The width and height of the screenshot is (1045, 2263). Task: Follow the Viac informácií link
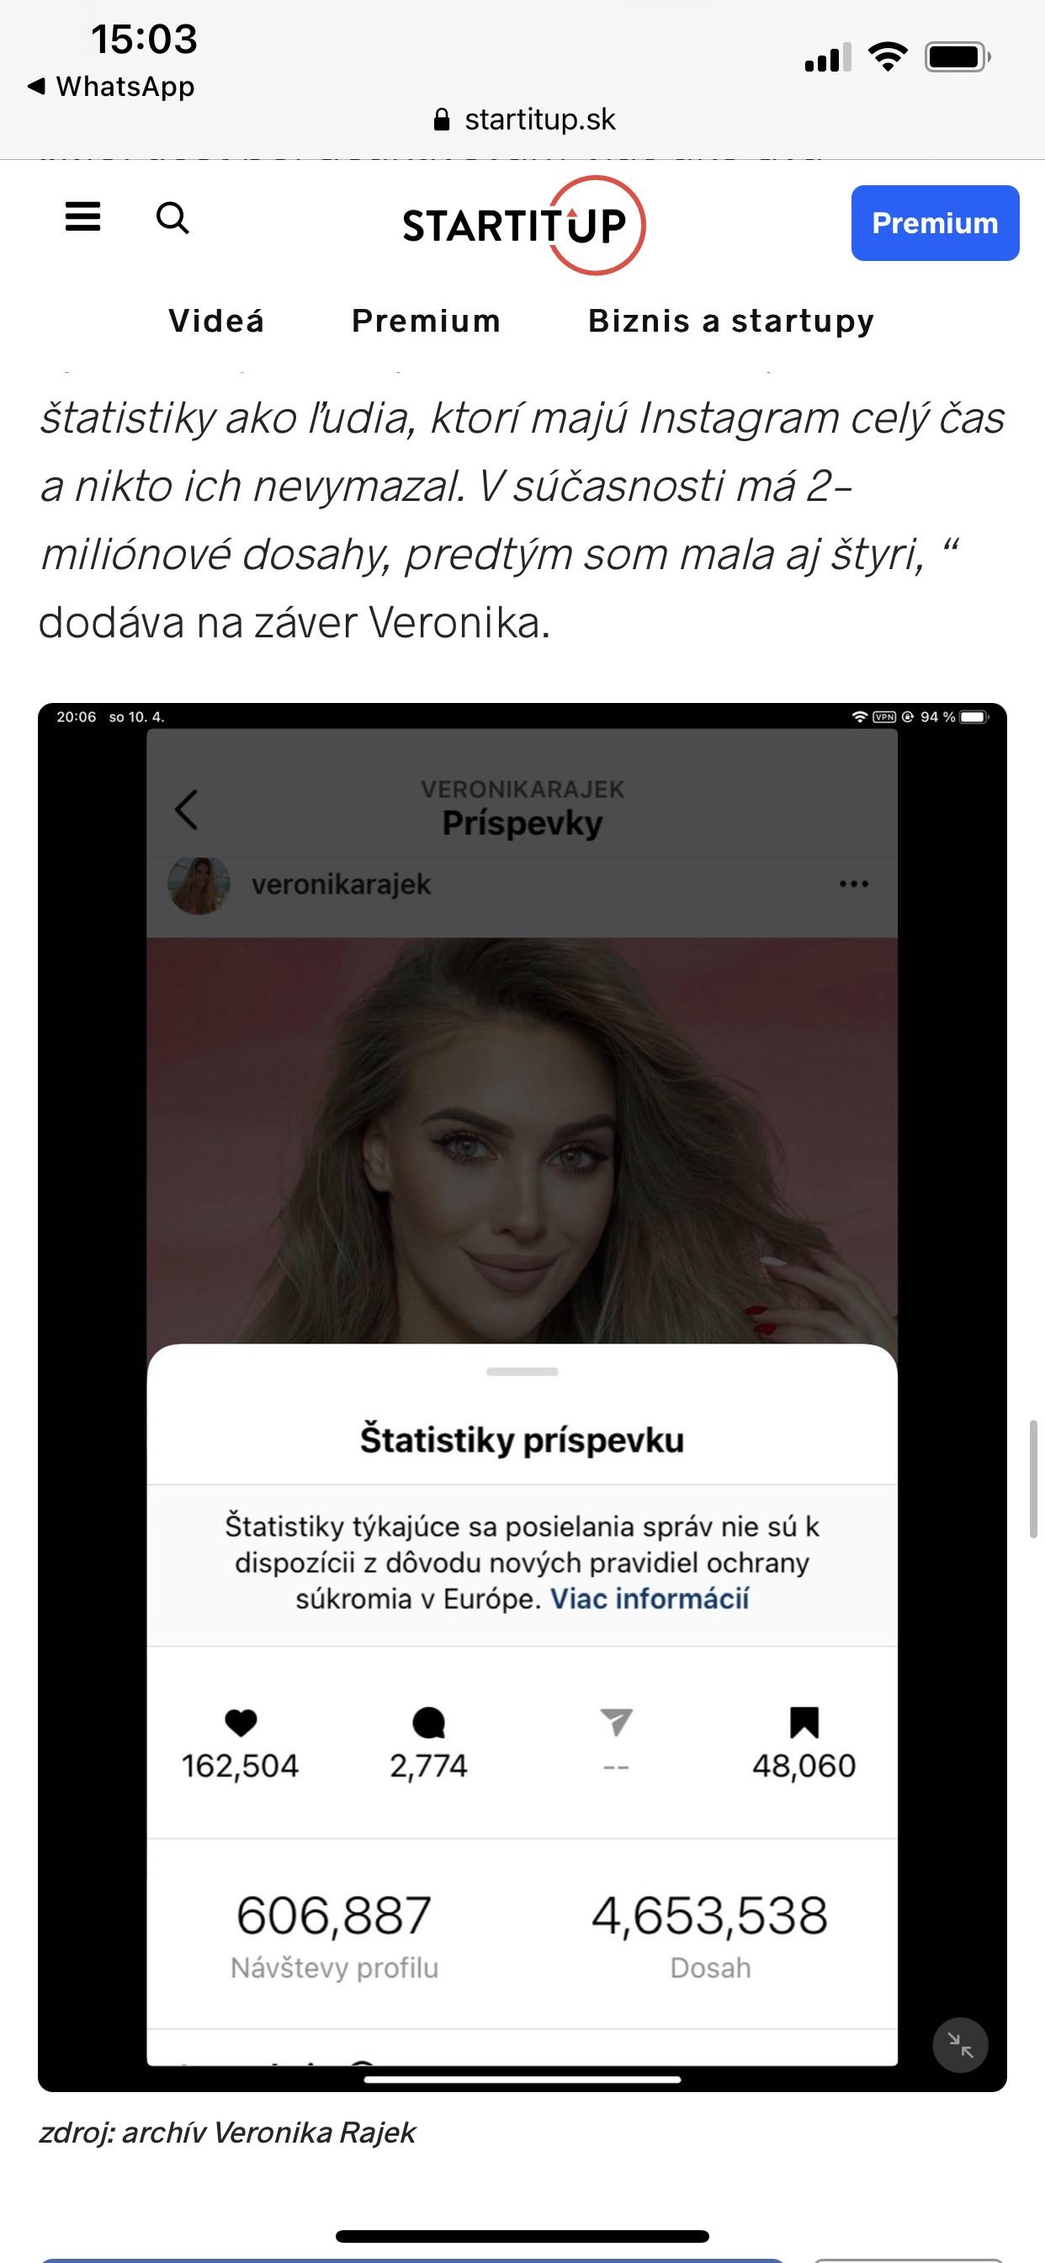(649, 1598)
